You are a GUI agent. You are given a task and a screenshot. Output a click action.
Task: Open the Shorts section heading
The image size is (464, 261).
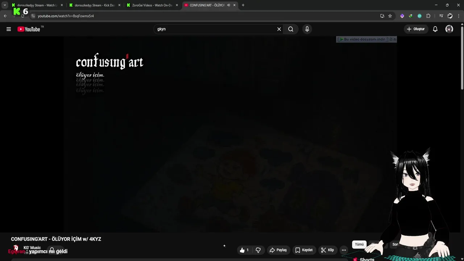(x=367, y=259)
